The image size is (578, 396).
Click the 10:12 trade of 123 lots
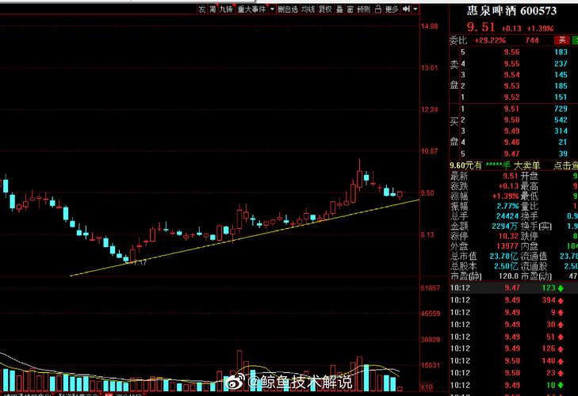point(514,288)
